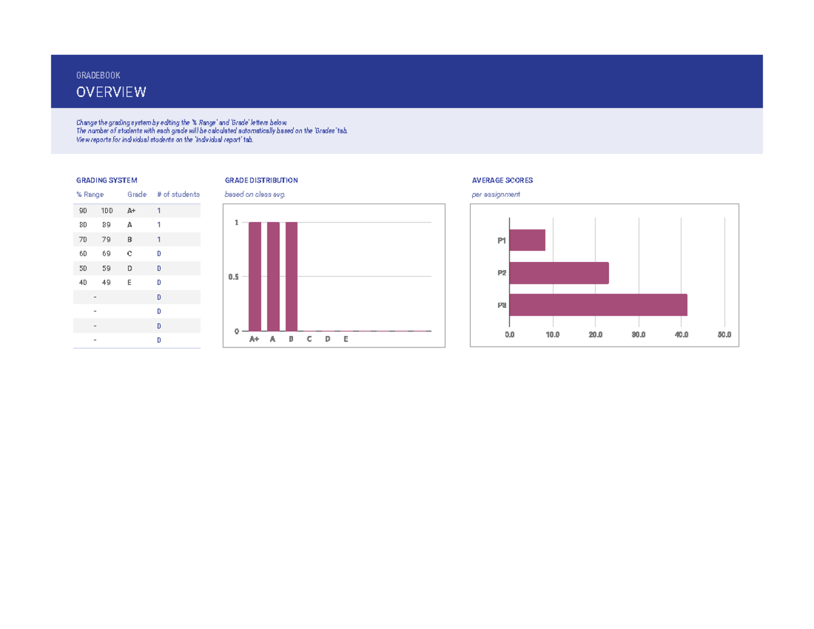Viewport: 814px width, 629px height.
Task: Select the 90 cell in % Range
Action: [83, 211]
